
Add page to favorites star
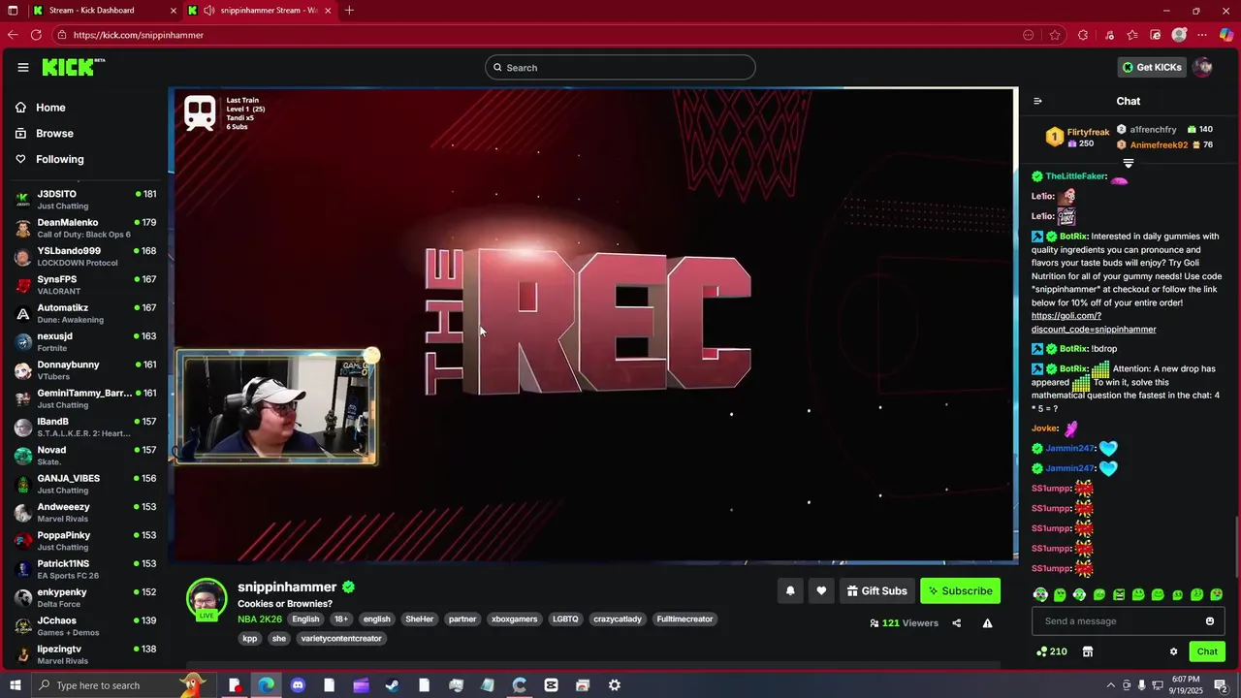(1055, 35)
